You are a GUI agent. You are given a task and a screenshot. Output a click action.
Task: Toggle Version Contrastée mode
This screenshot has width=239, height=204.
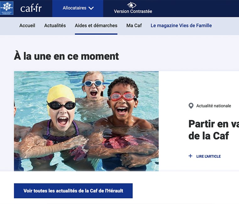[x=133, y=8]
